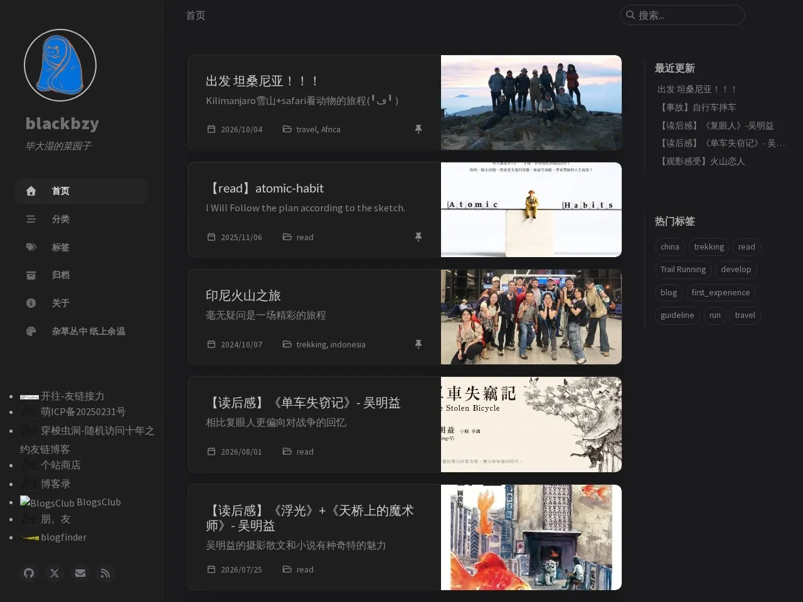Open the GitHub profile icon

[x=29, y=573]
